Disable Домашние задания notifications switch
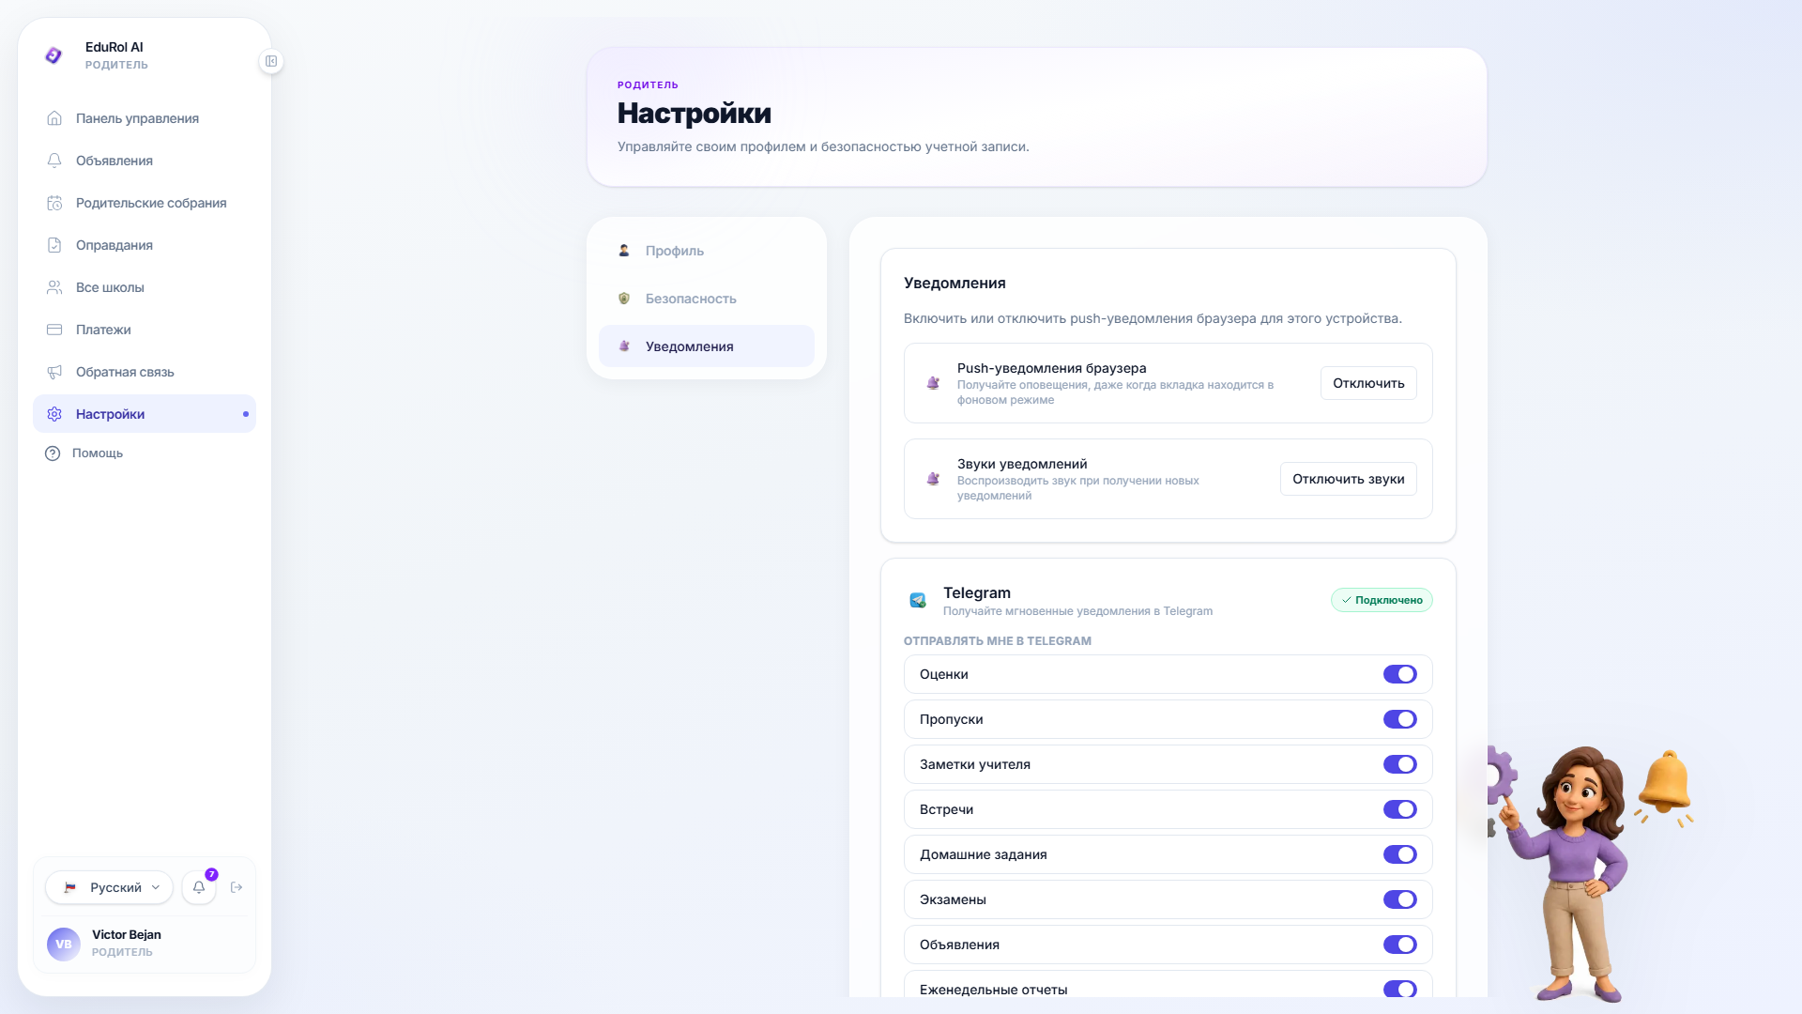 coord(1400,854)
